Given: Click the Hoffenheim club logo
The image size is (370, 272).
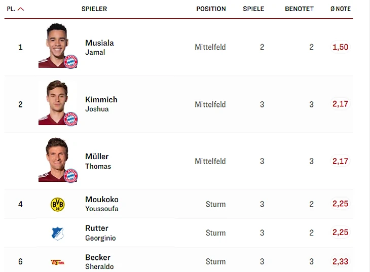Looking at the screenshot, I should coord(58,233).
